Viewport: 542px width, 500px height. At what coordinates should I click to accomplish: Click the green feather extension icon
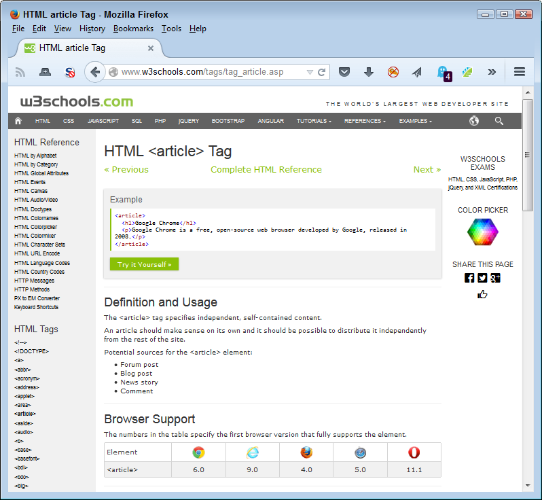[x=467, y=72]
